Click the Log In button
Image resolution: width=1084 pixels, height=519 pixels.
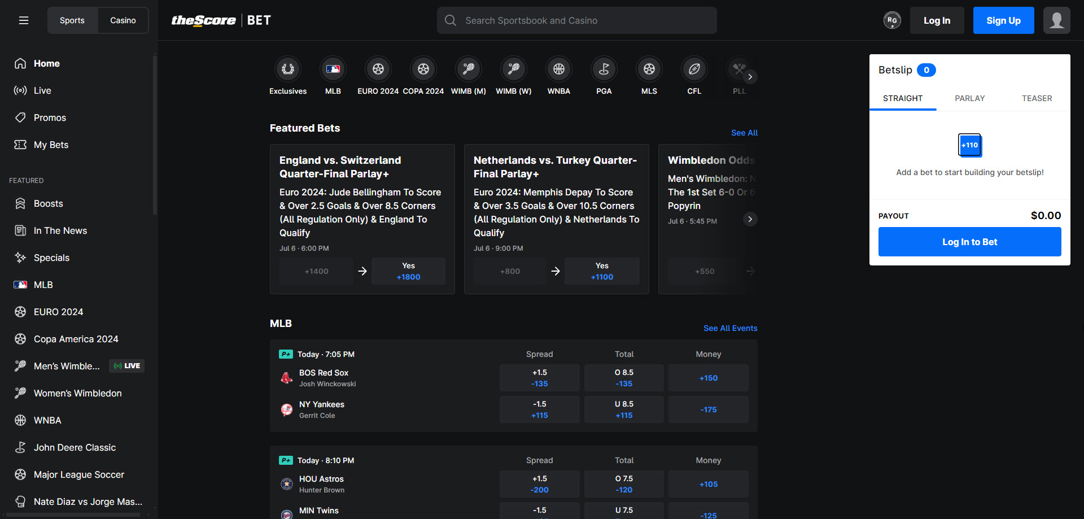tap(937, 20)
